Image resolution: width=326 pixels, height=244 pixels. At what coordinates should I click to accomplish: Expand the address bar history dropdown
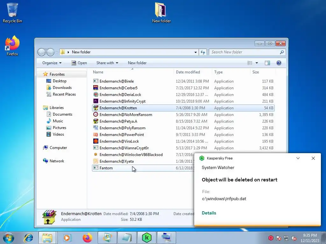[195, 52]
